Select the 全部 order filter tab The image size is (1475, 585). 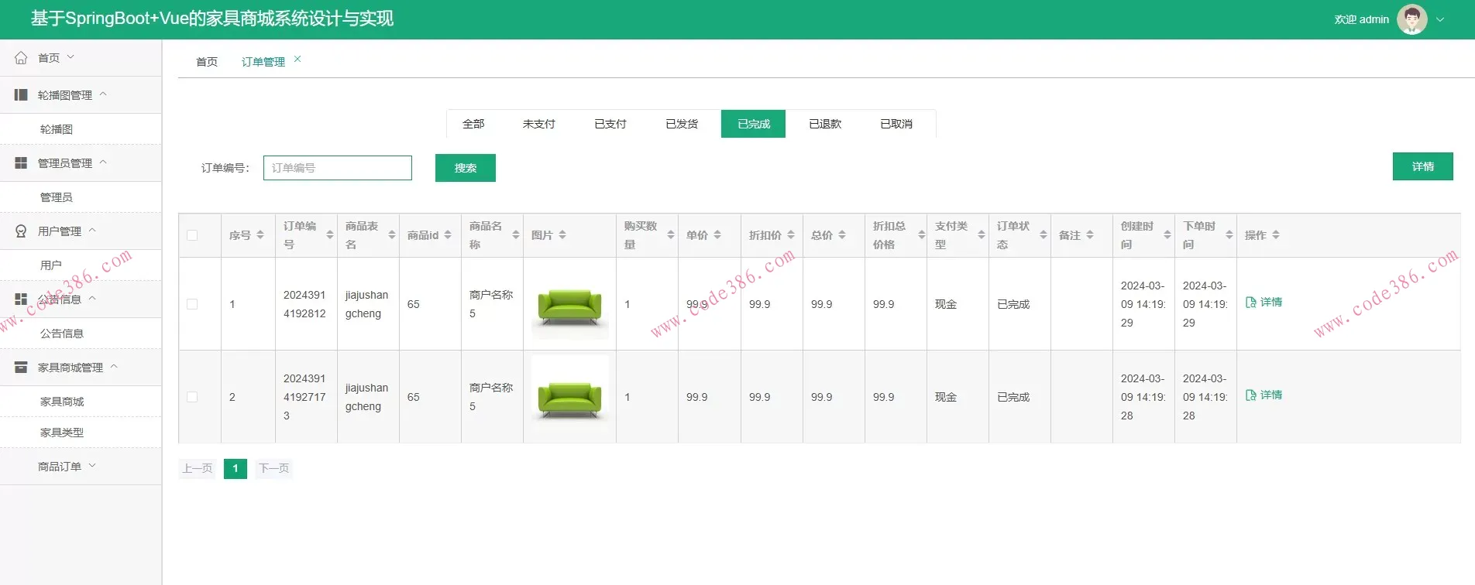click(473, 124)
